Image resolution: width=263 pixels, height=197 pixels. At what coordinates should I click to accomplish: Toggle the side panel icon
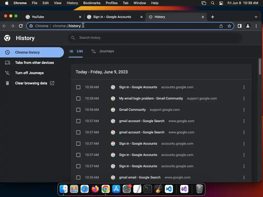point(240,26)
